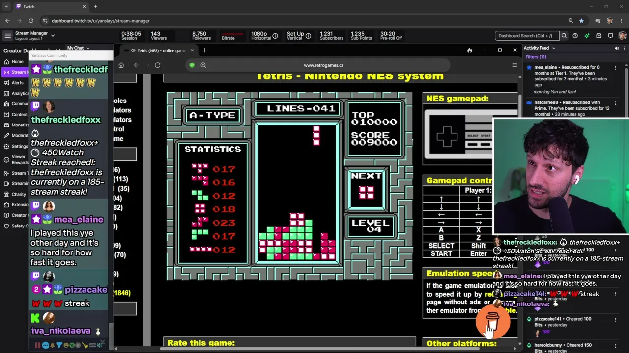Show info for the Set Up Vertical stat
This screenshot has height=353, width=629.
point(308,36)
